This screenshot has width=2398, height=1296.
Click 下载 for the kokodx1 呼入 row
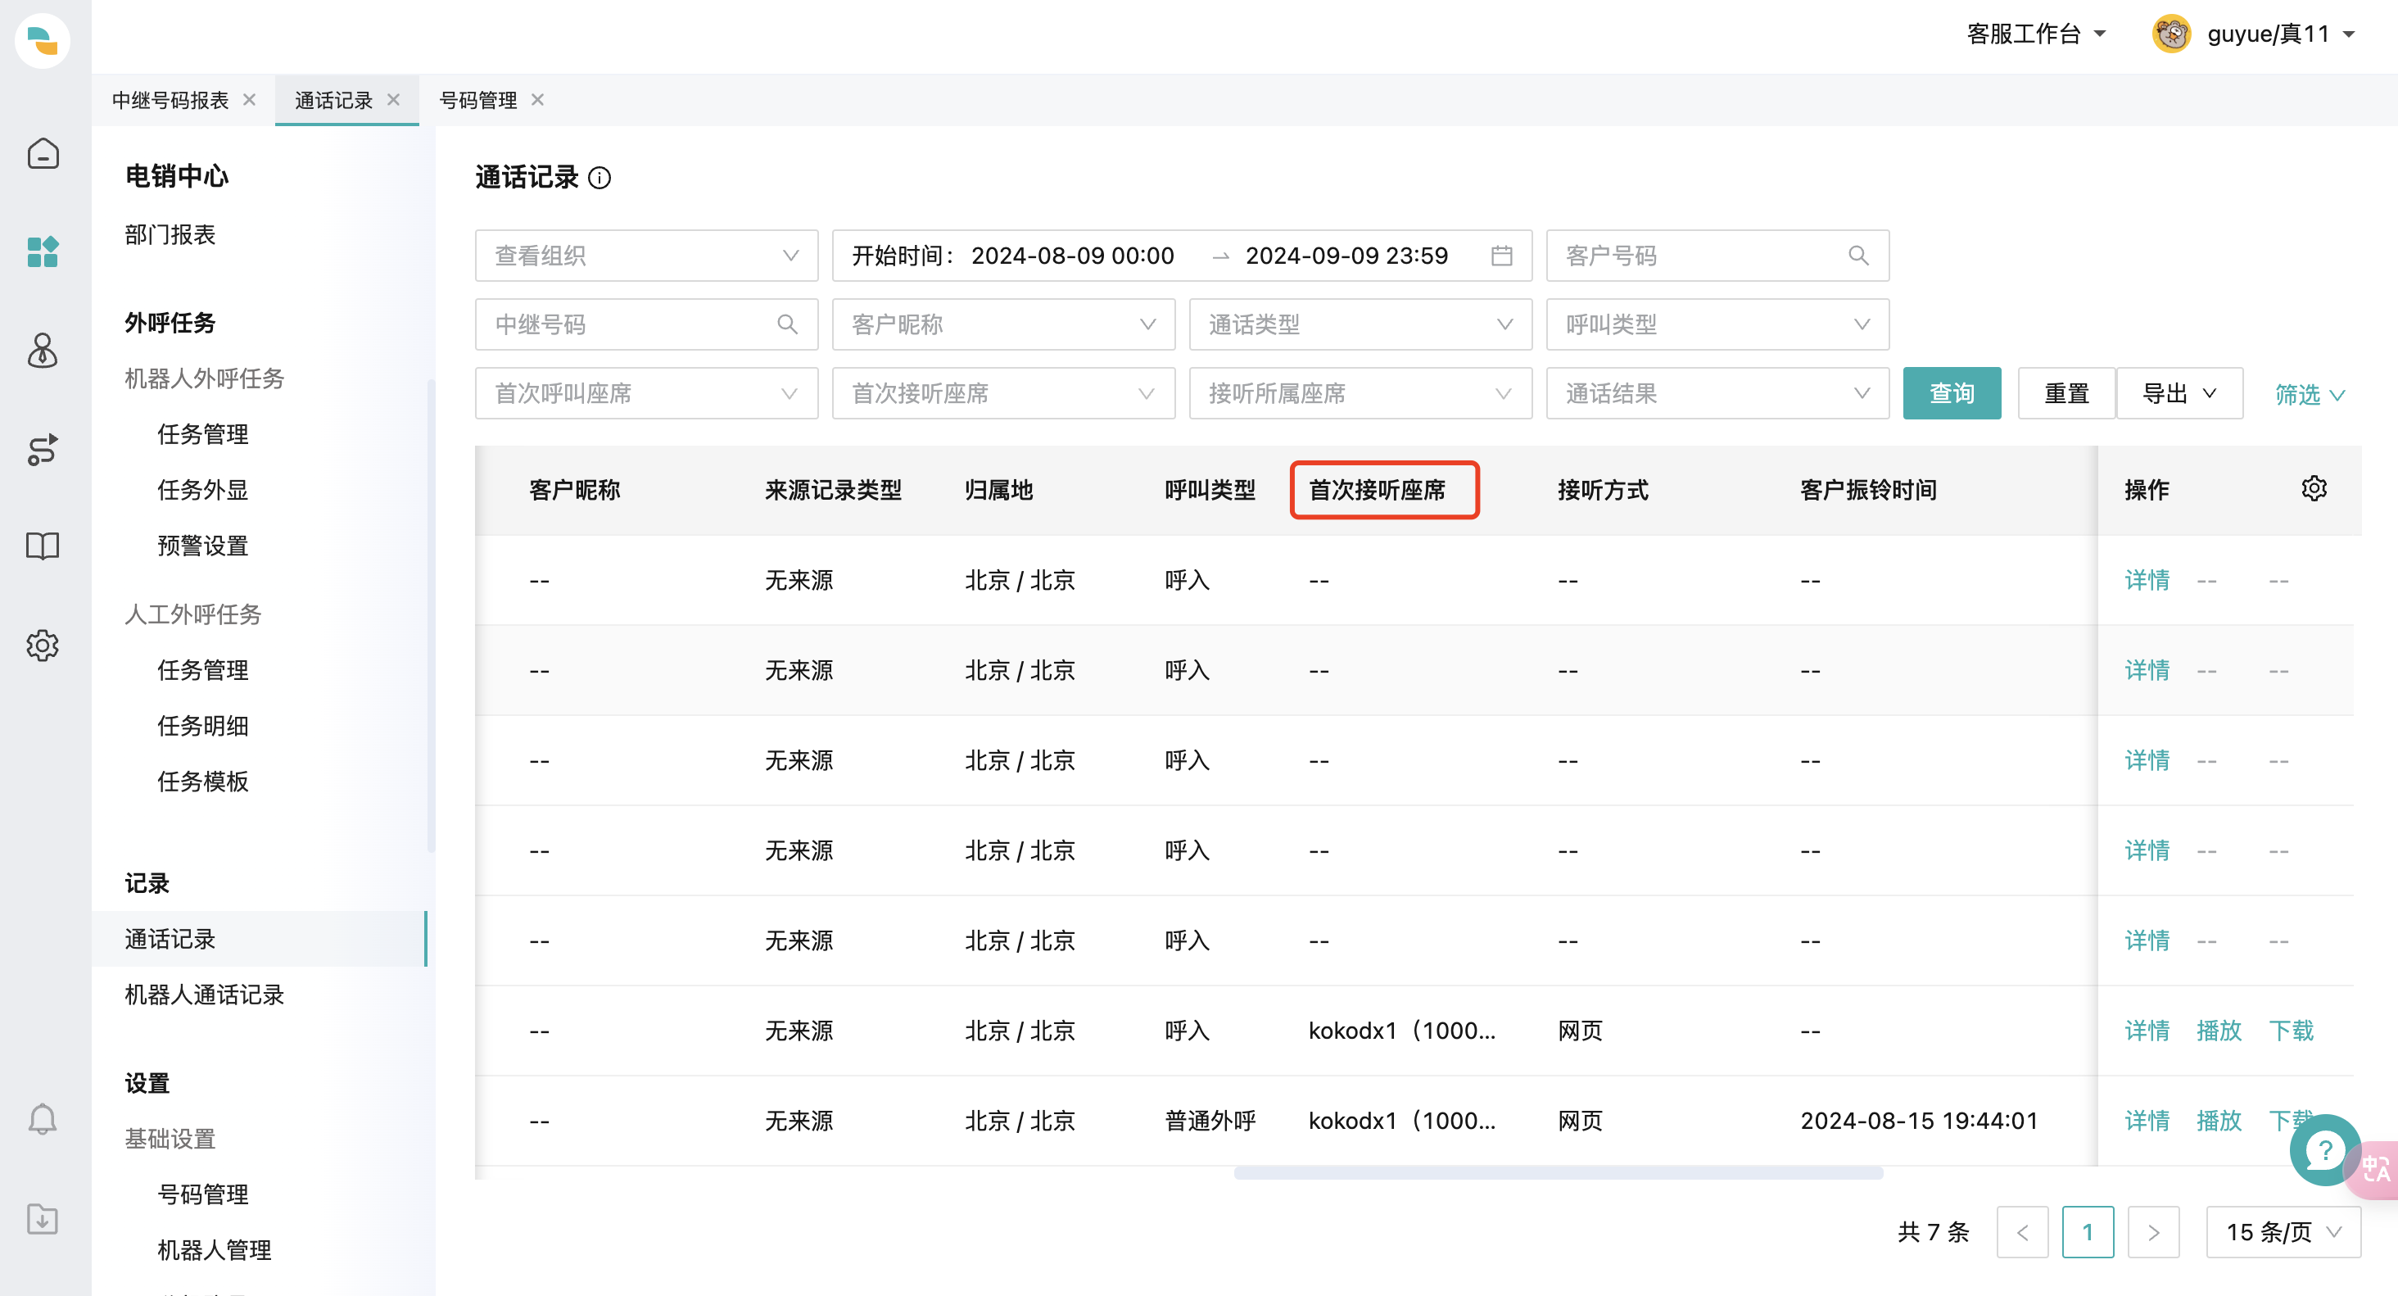pyautogui.click(x=2291, y=1031)
